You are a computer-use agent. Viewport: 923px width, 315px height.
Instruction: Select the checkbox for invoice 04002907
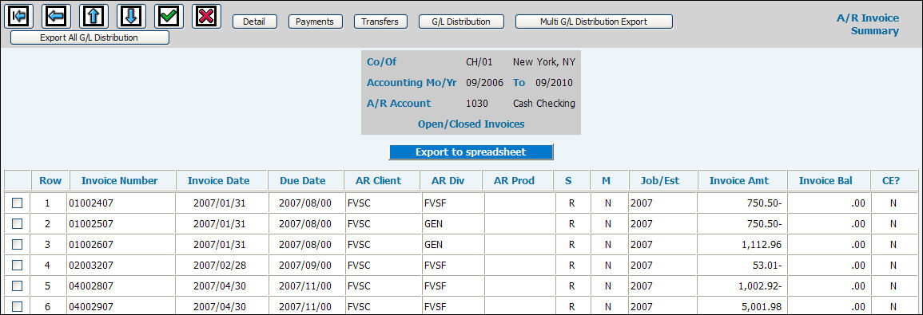click(17, 306)
